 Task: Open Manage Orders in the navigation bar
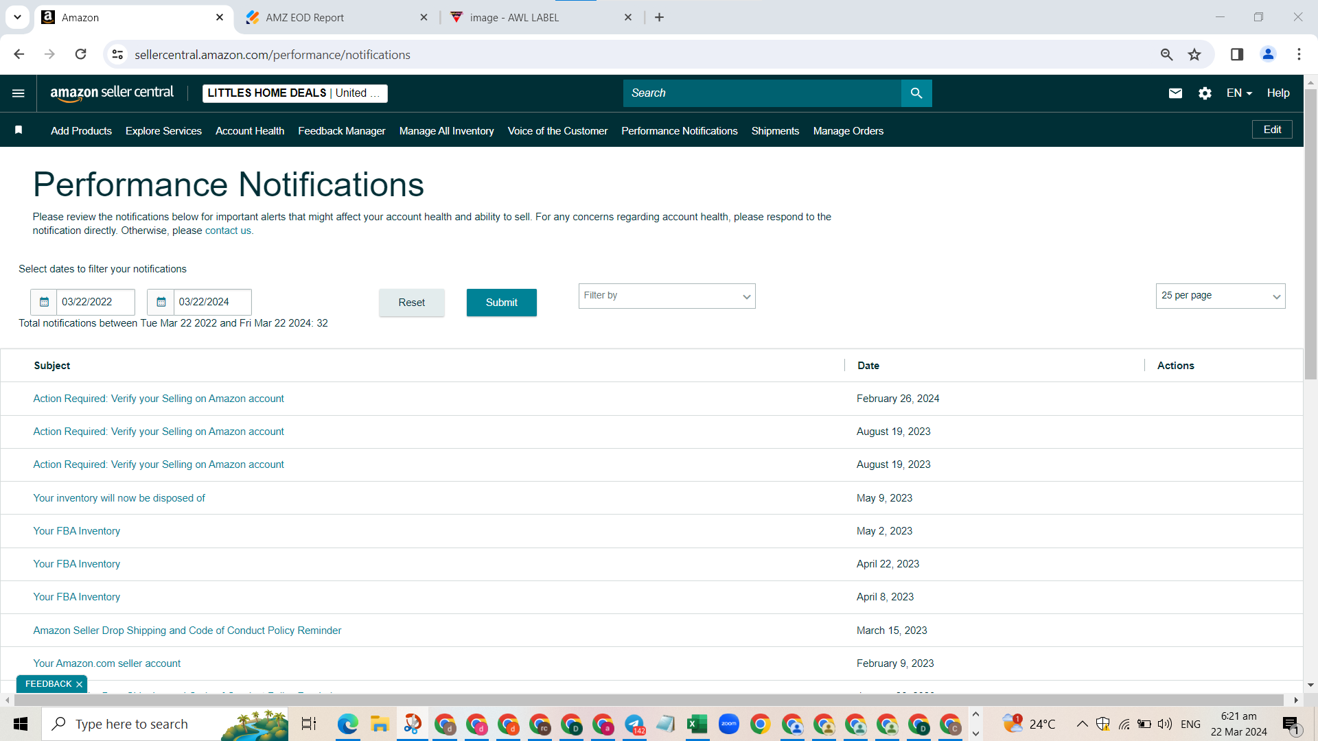(848, 131)
